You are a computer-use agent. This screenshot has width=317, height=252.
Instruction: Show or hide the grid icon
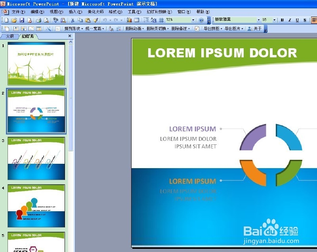tap(161, 20)
